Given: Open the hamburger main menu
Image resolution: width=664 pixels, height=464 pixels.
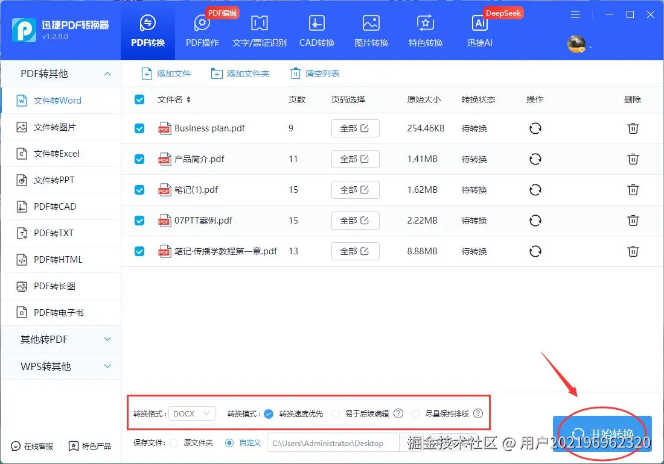Looking at the screenshot, I should (575, 15).
